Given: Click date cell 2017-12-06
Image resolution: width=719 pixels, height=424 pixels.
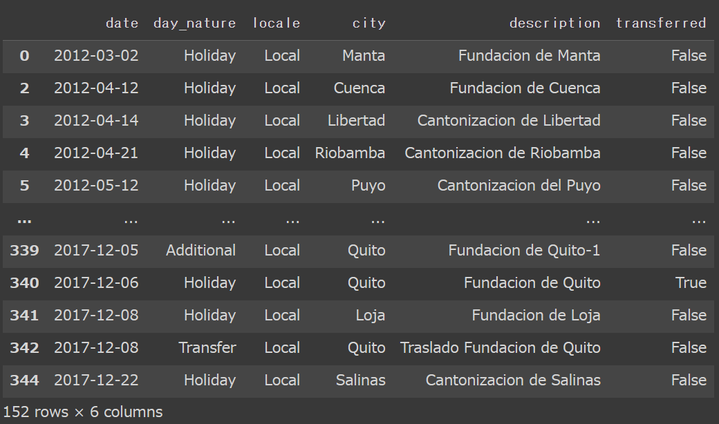Looking at the screenshot, I should coord(96,283).
